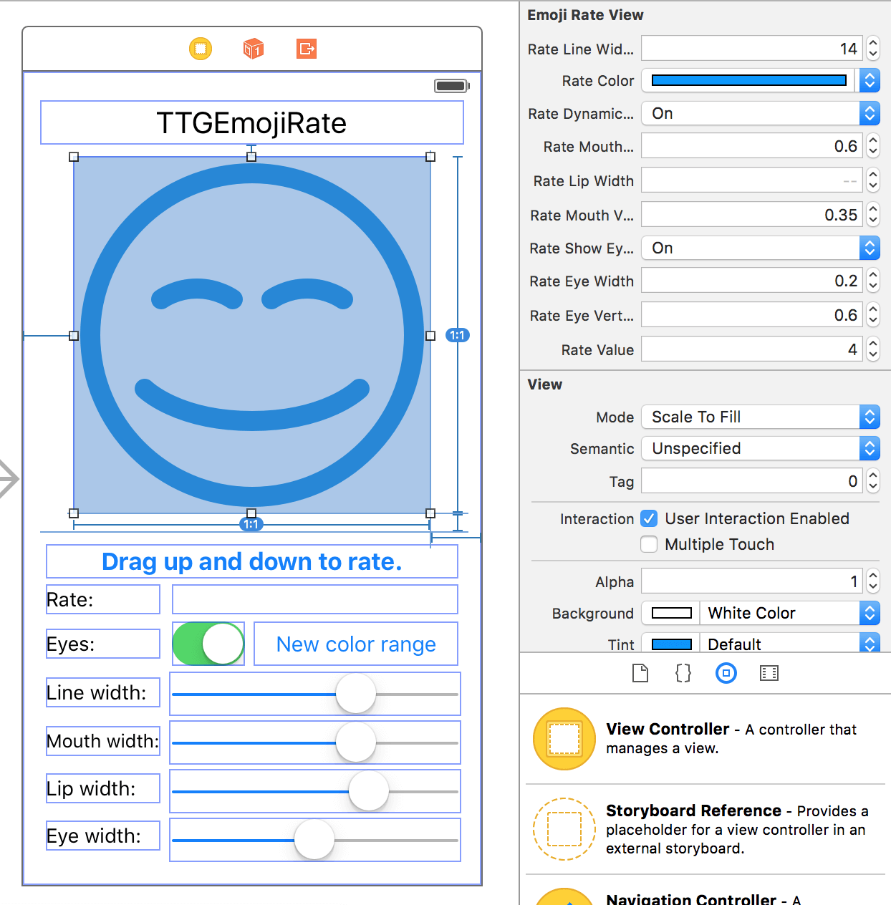Enable the Multiple Touch checkbox
Viewport: 891px width, 905px height.
[649, 544]
